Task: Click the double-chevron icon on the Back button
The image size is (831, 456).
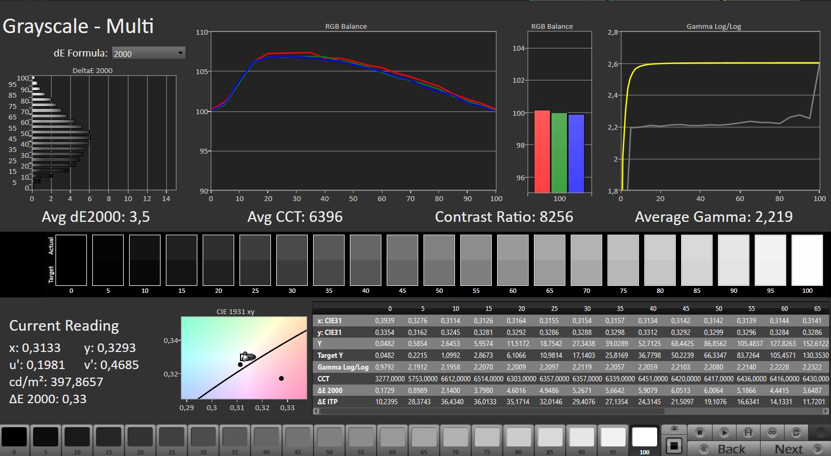Action: click(x=704, y=449)
